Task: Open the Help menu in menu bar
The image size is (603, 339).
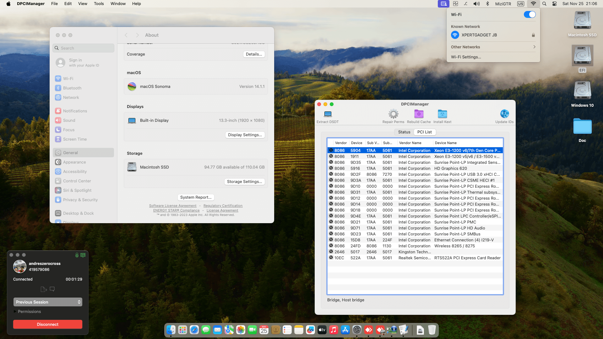Action: pos(136,4)
